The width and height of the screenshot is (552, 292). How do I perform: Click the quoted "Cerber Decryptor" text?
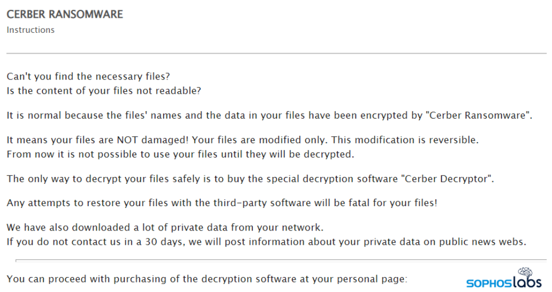click(449, 179)
